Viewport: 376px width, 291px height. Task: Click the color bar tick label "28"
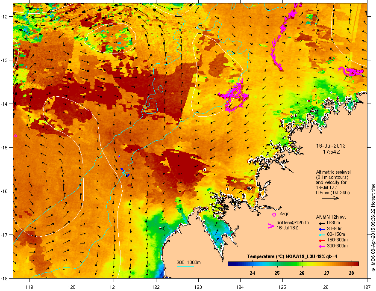click(x=351, y=273)
